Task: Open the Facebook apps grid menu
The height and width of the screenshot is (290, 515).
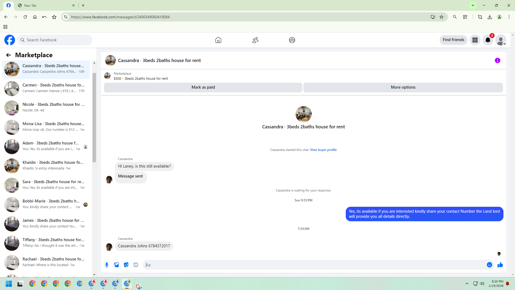Action: point(475,40)
